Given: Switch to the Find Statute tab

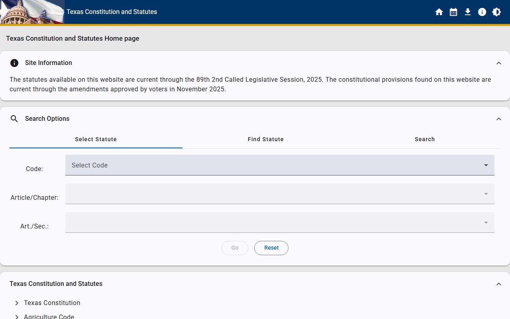Looking at the screenshot, I should [266, 139].
